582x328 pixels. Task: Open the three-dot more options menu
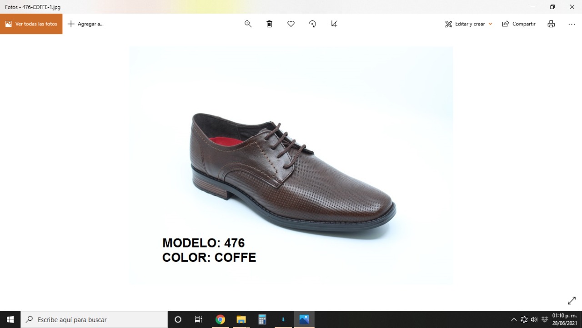tap(572, 24)
